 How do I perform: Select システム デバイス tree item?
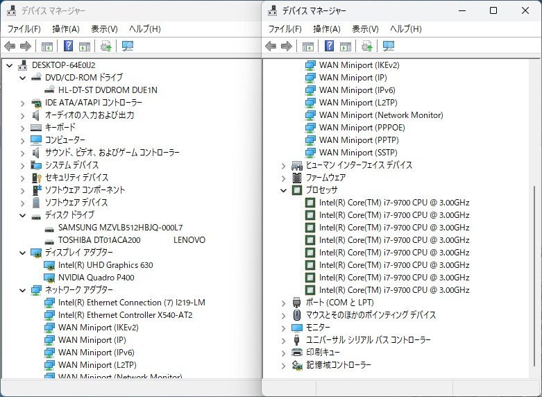[x=71, y=165]
